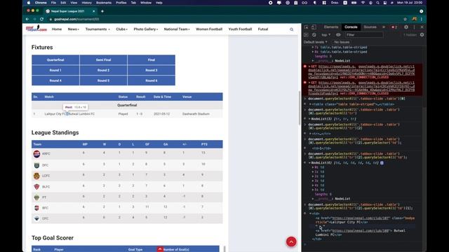Click the KRFC team logo
449x252 pixels.
(36, 154)
